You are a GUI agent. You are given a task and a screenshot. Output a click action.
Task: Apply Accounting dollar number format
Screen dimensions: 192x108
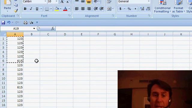pyautogui.click(x=121, y=9)
